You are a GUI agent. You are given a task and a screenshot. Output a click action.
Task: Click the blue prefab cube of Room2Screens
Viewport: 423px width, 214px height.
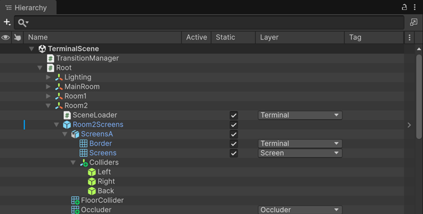coord(67,125)
